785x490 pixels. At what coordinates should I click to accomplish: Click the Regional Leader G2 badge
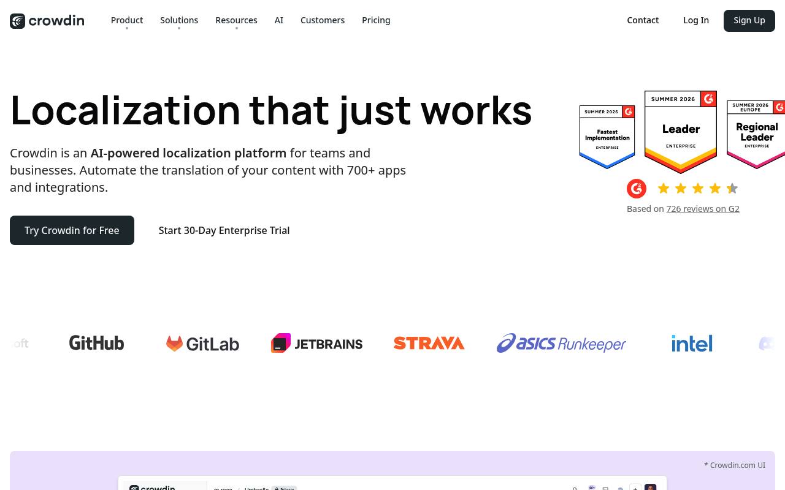coord(756,134)
